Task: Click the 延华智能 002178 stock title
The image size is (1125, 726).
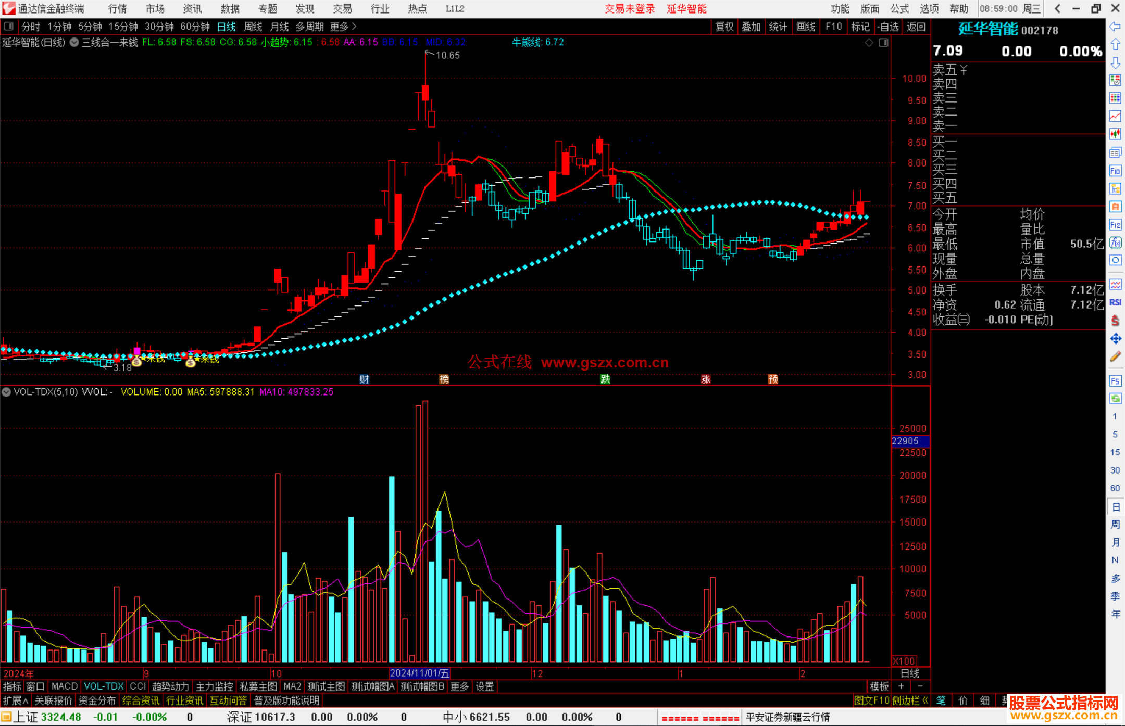Action: tap(1008, 29)
